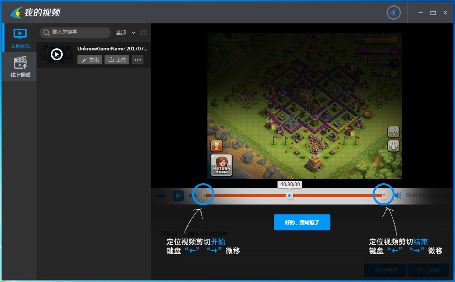Image resolution: width=455 pixels, height=282 pixels.
Task: Open the more options (...) icon on the video
Action: click(137, 59)
